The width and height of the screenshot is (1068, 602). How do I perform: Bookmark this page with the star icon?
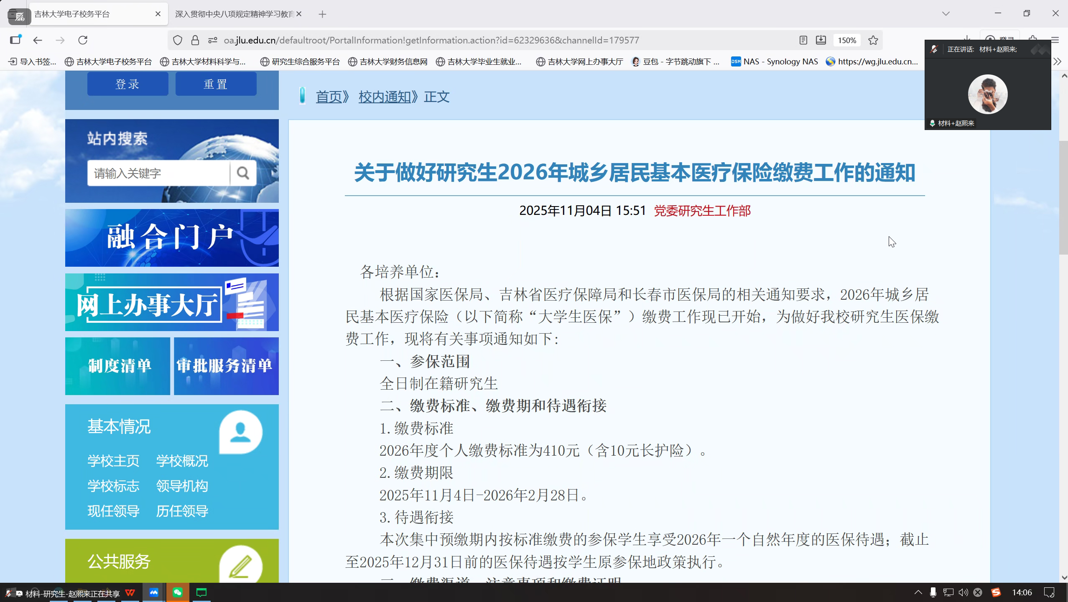click(x=873, y=40)
